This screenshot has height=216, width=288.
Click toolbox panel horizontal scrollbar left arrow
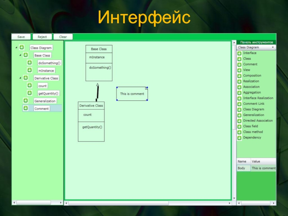tap(239, 203)
